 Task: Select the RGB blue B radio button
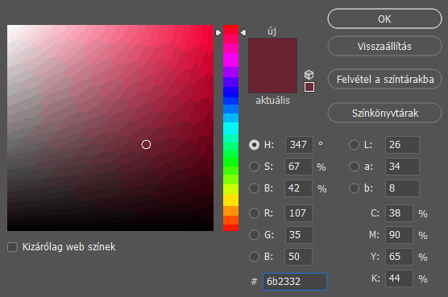pyautogui.click(x=255, y=257)
